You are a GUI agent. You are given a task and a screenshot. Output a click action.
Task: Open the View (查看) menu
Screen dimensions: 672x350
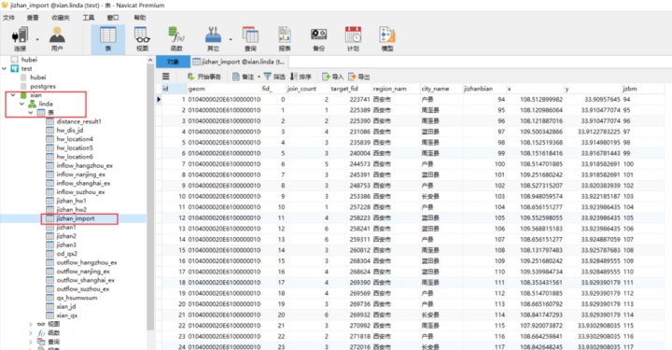point(33,18)
